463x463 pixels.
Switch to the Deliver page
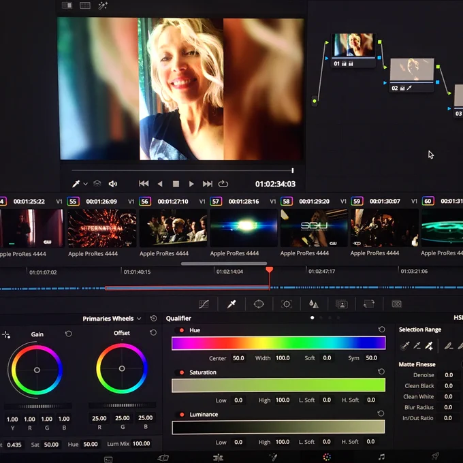pyautogui.click(x=436, y=456)
